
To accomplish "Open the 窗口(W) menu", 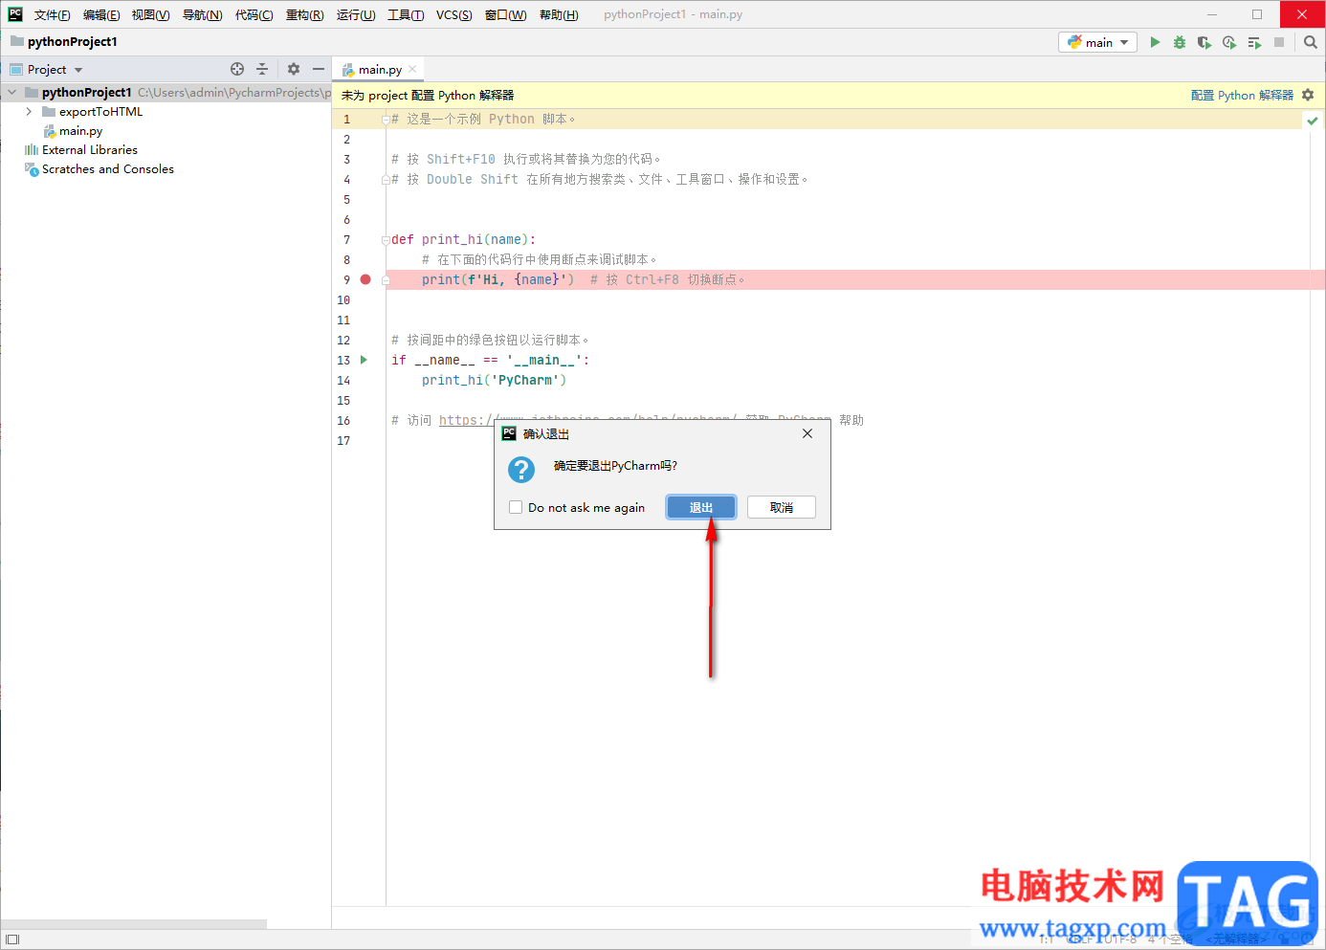I will point(505,14).
